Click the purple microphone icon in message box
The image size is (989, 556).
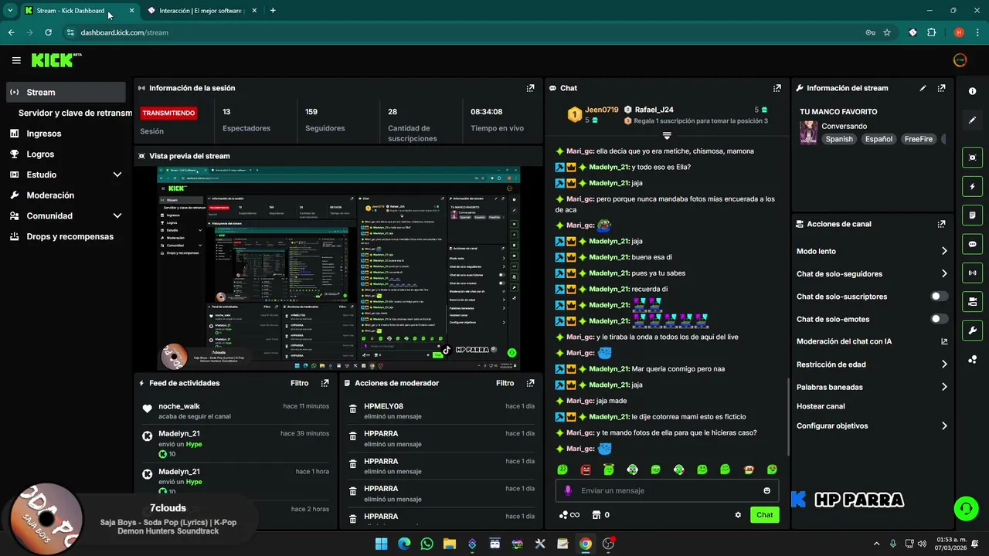pos(568,490)
